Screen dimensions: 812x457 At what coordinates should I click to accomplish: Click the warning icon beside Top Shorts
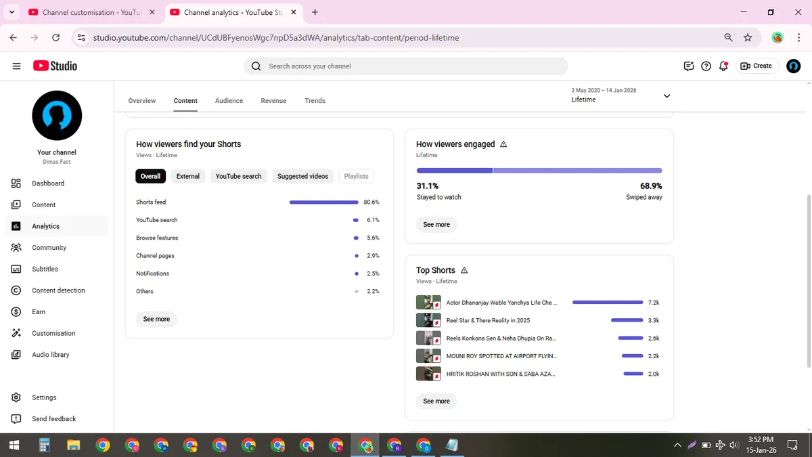[464, 270]
